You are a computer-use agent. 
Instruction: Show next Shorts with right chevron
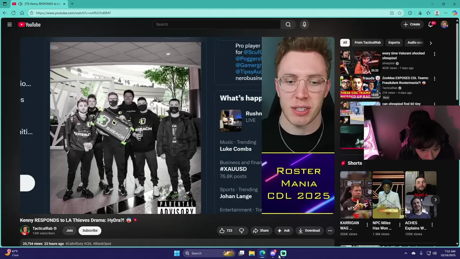click(x=435, y=200)
